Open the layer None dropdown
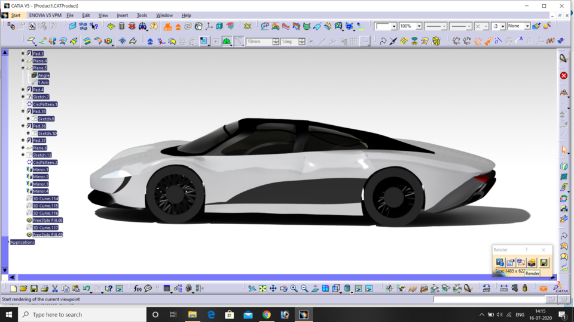574x322 pixels. [527, 26]
